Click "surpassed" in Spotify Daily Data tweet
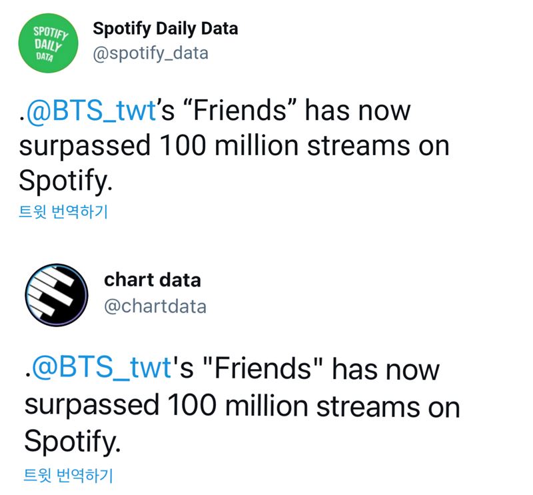 click(85, 147)
